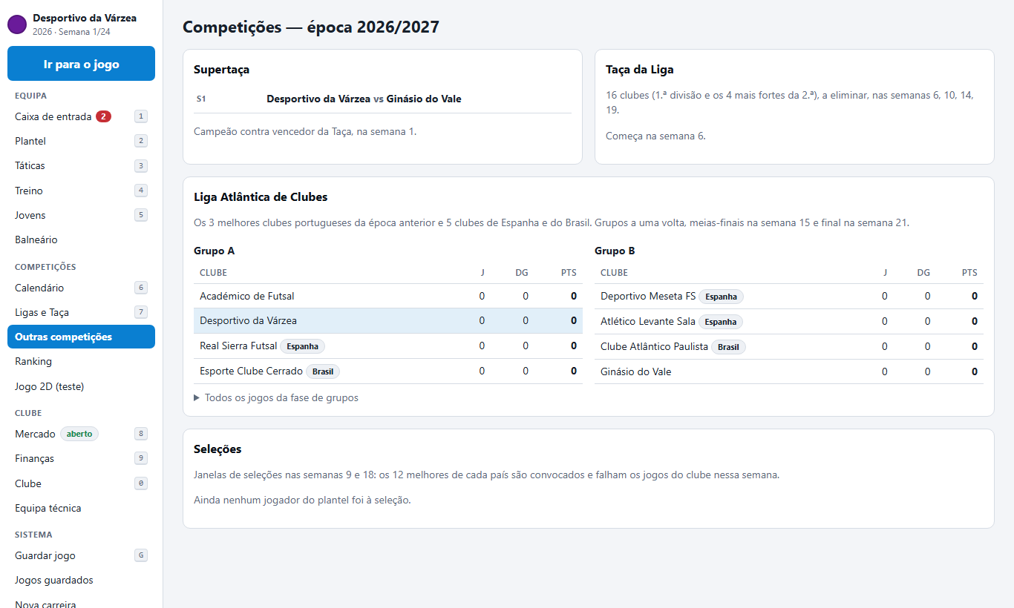1014x608 pixels.
Task: Click the red unread badge on Caixa de entrada
Action: 103,116
